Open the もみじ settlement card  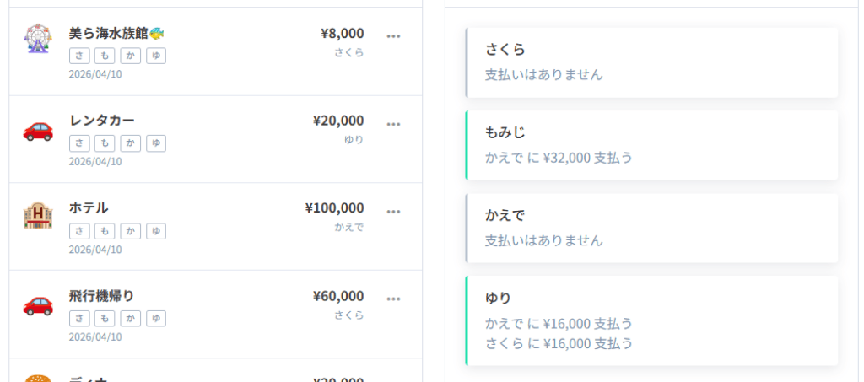coord(651,145)
